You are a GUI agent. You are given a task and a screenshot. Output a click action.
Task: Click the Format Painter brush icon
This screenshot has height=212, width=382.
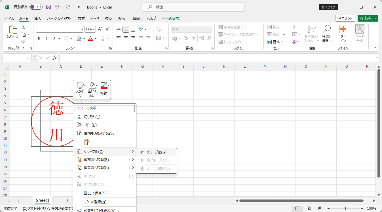23,41
